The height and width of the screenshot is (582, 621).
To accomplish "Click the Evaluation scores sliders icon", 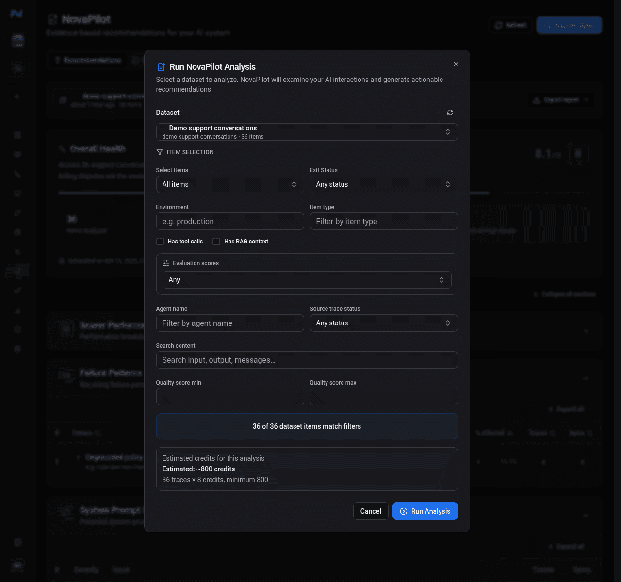I will (166, 263).
